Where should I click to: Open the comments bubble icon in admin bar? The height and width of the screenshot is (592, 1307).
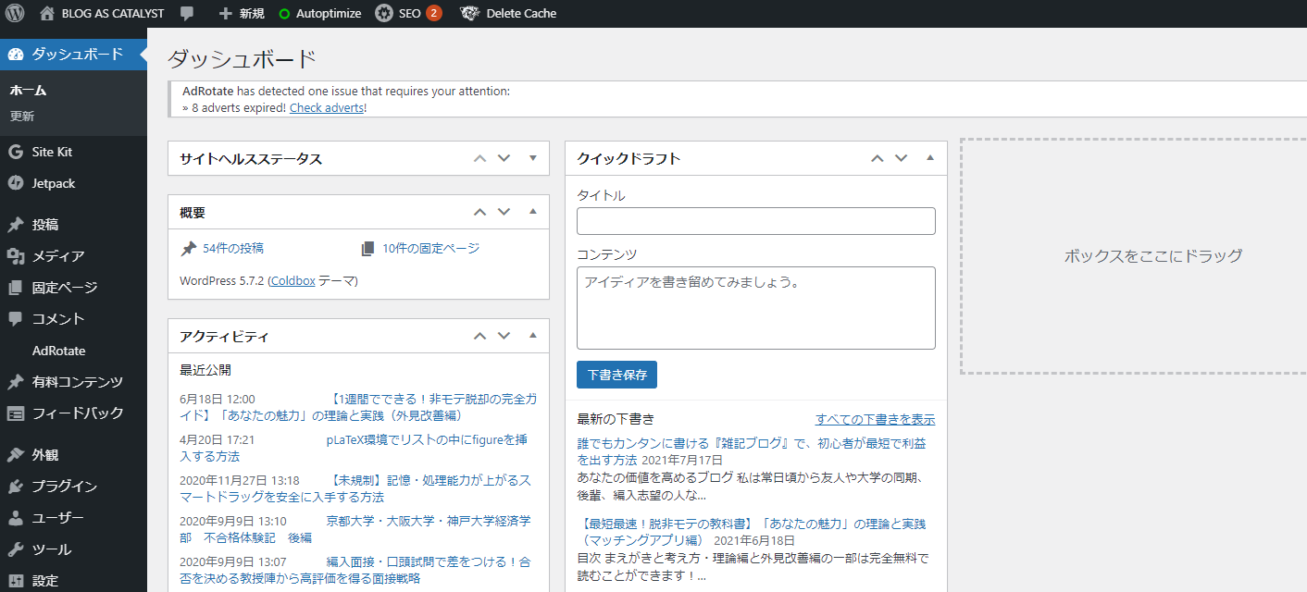point(187,14)
